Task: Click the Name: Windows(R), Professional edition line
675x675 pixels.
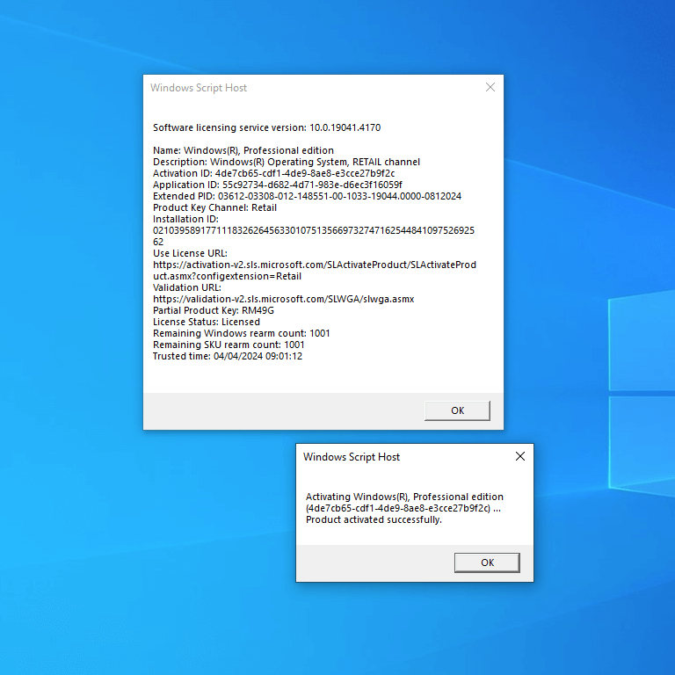Action: 243,150
